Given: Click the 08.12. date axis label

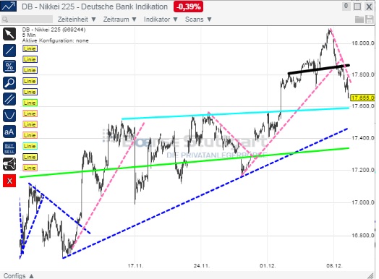Looking at the screenshot, I should click(334, 266).
